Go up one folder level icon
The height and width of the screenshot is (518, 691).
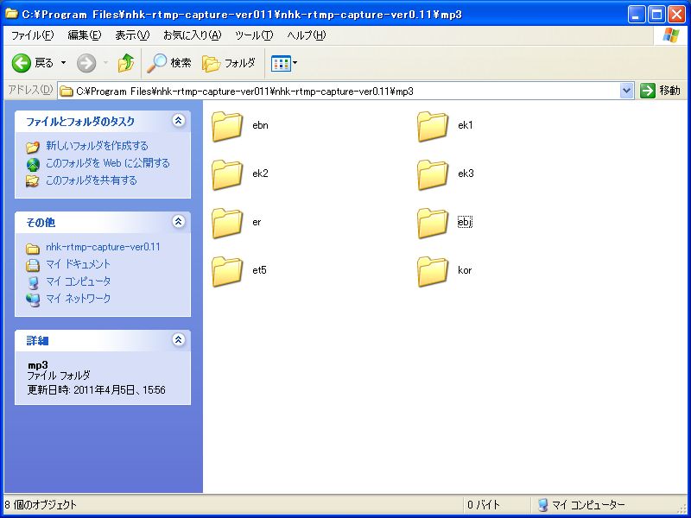pos(126,63)
